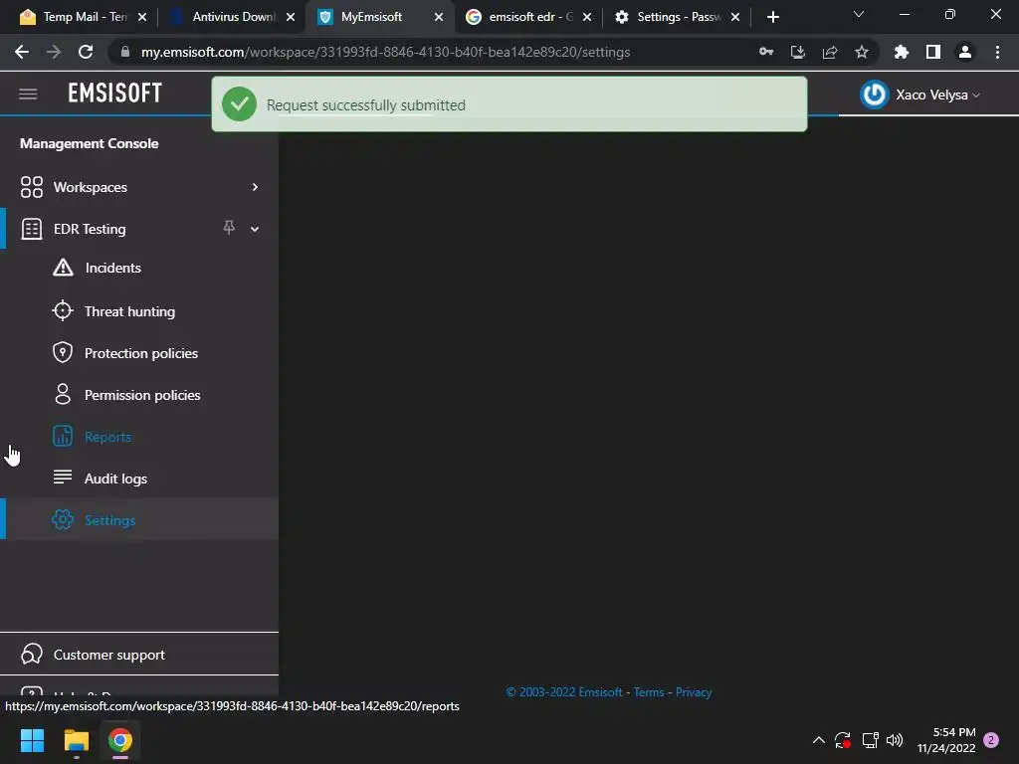Click the Incidents warning triangle icon

click(63, 268)
